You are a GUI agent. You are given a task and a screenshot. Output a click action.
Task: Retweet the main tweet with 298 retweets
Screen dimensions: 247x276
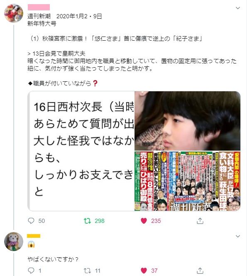point(87,221)
